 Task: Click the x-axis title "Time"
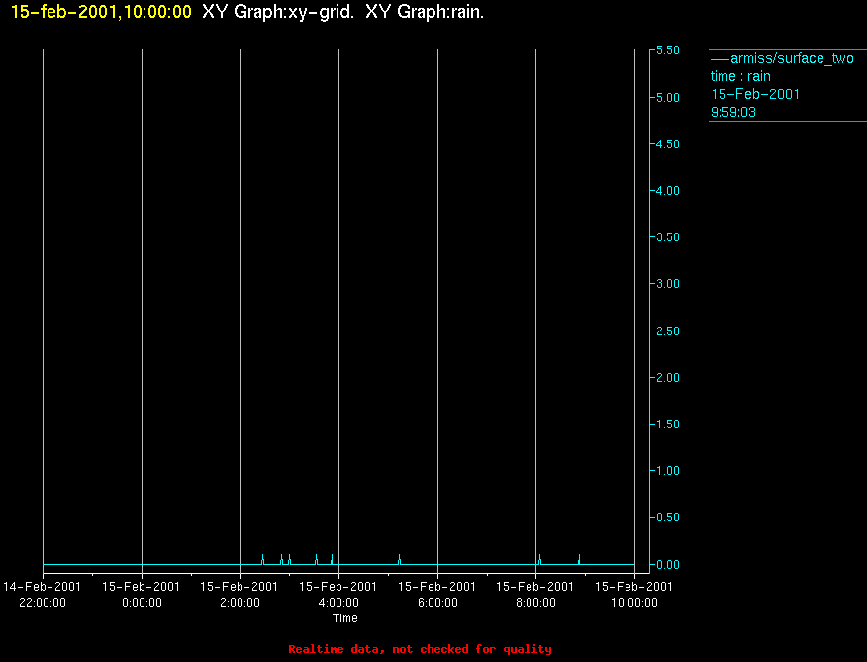pyautogui.click(x=345, y=618)
